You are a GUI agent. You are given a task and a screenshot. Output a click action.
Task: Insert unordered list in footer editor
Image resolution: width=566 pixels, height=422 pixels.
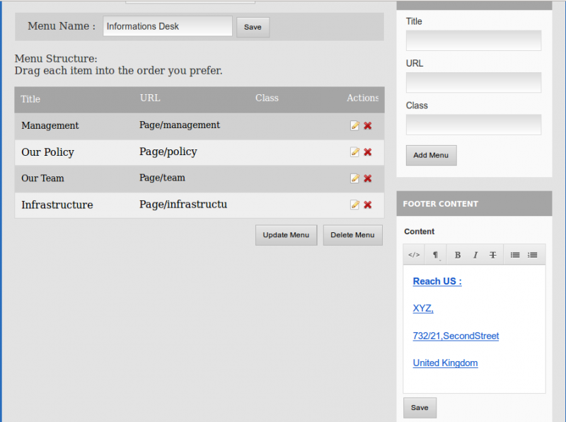coord(515,255)
